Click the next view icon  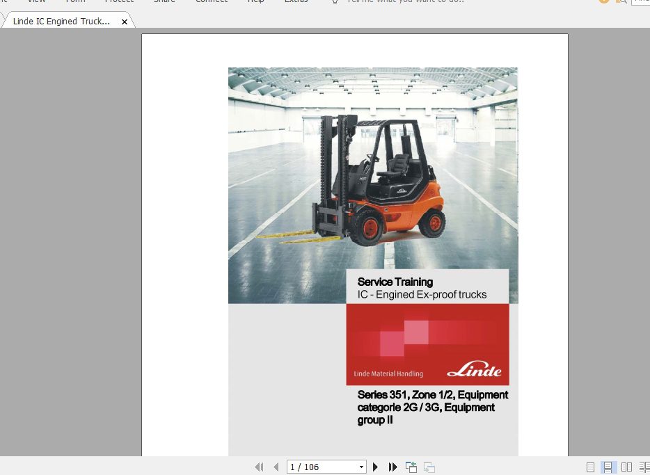point(429,467)
